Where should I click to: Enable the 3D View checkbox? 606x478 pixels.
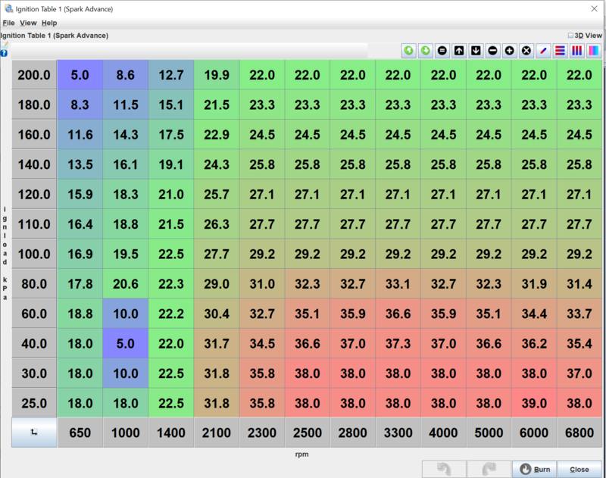[570, 35]
